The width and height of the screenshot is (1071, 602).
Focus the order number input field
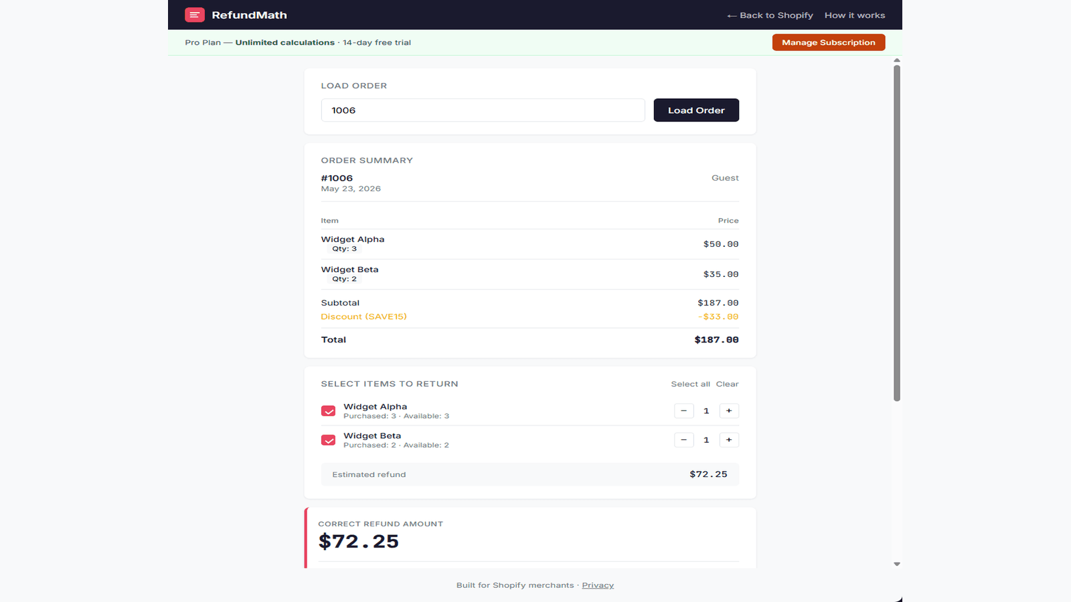pos(483,110)
